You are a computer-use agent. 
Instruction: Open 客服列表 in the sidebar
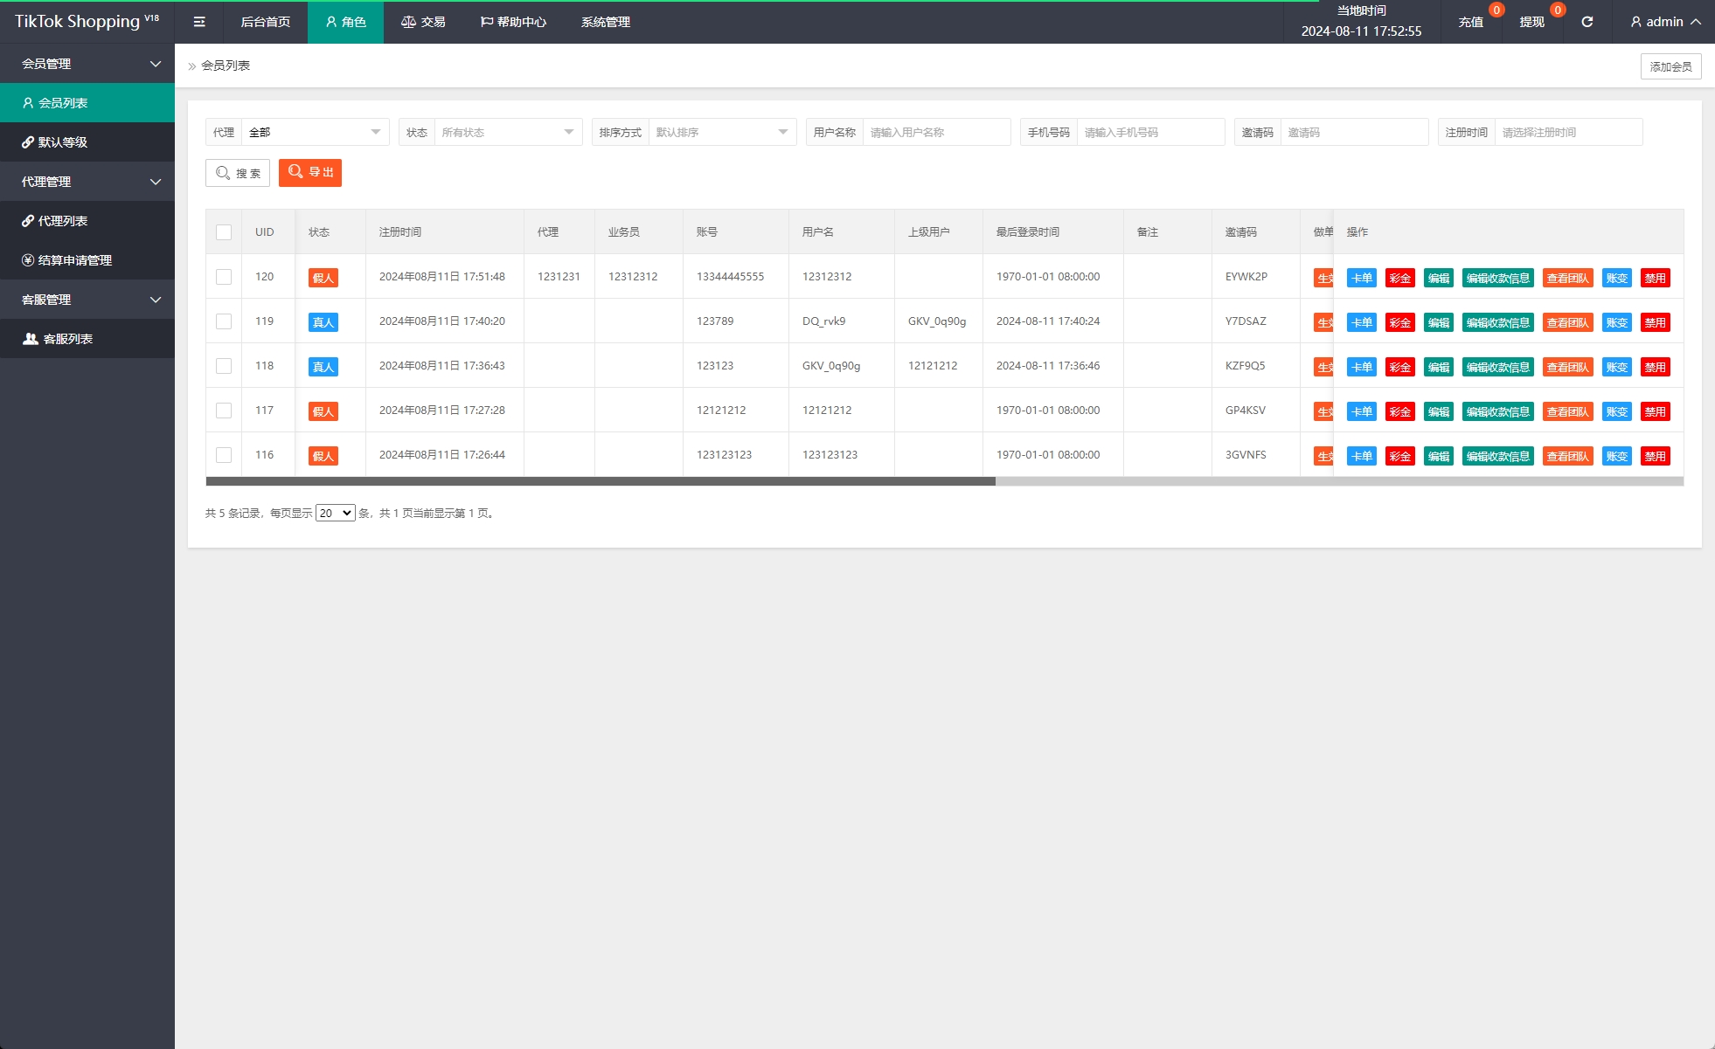click(67, 339)
